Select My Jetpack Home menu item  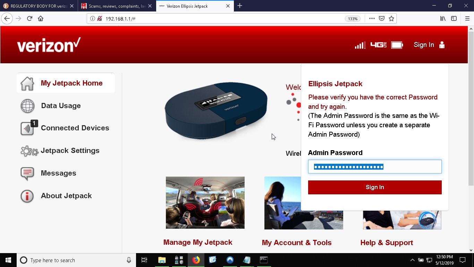66,83
